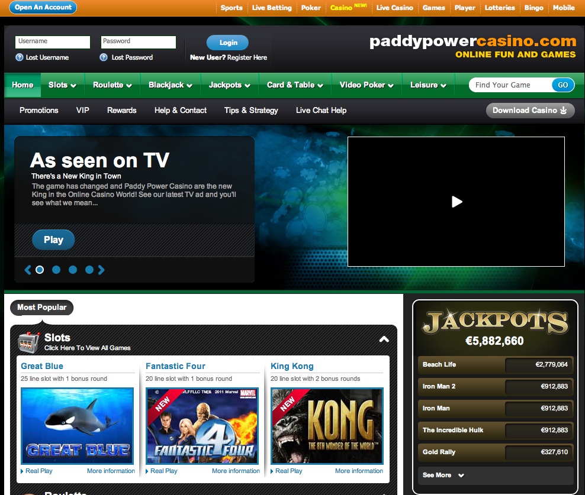585x495 pixels.
Task: Open the Live Betting section
Action: pos(272,8)
